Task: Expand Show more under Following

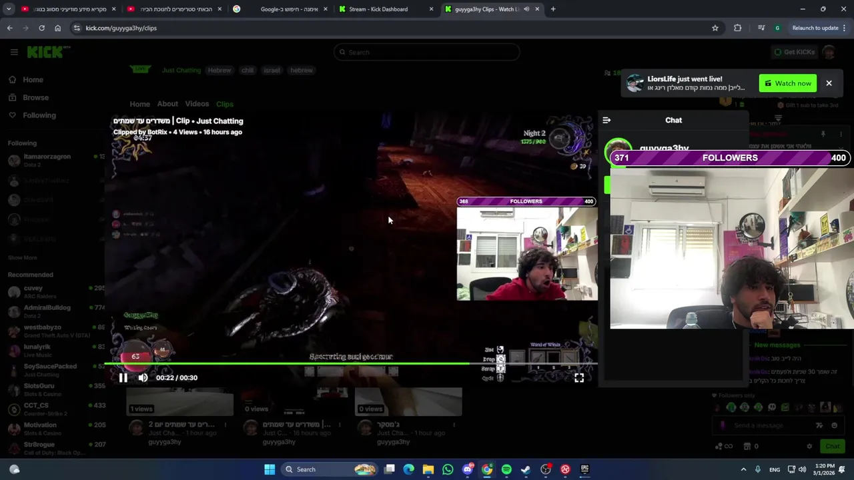Action: pos(22,258)
